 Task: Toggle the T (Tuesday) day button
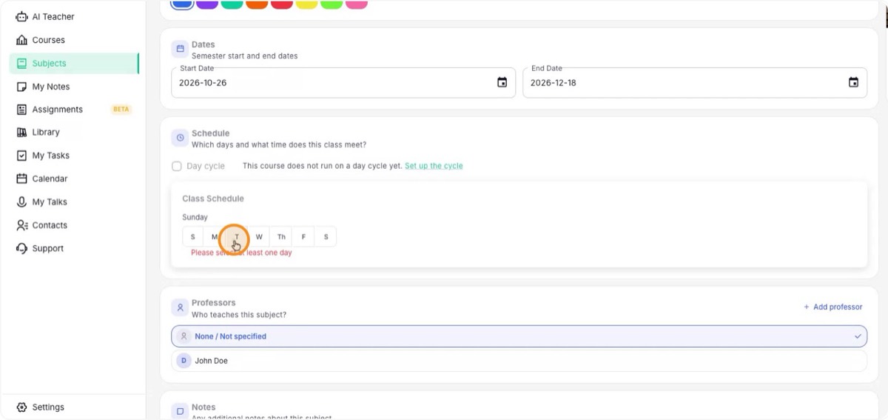[x=237, y=237]
